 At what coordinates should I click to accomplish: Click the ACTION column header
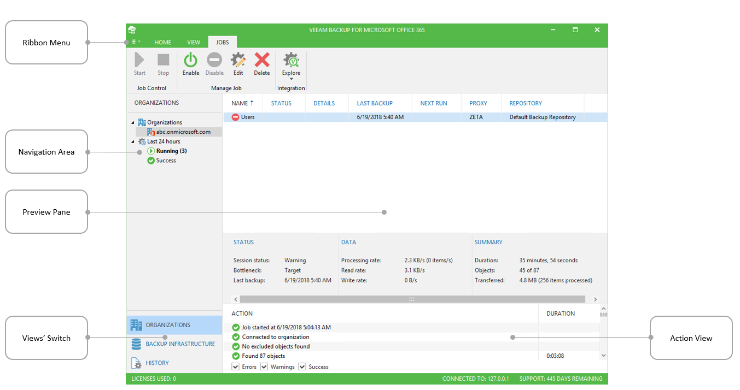pos(242,314)
